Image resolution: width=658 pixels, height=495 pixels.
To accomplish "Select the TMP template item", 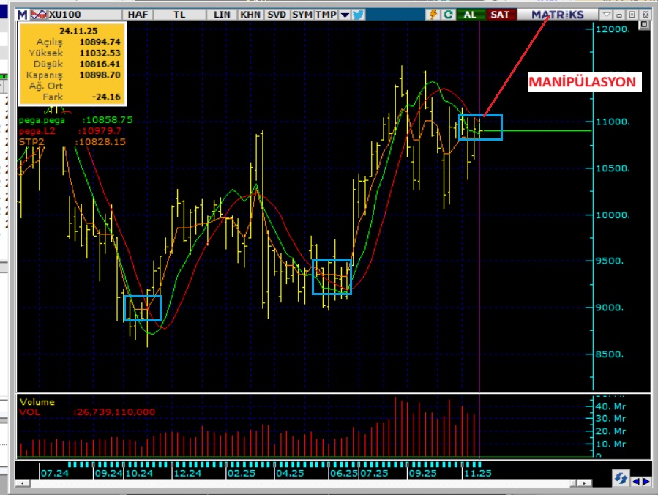I will pos(326,15).
